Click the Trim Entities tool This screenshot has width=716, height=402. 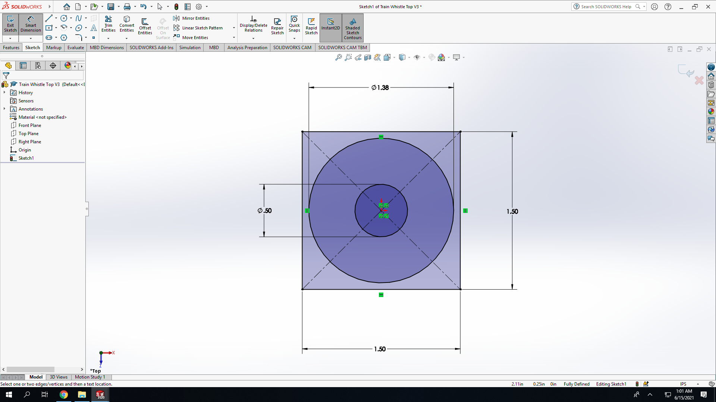click(108, 24)
